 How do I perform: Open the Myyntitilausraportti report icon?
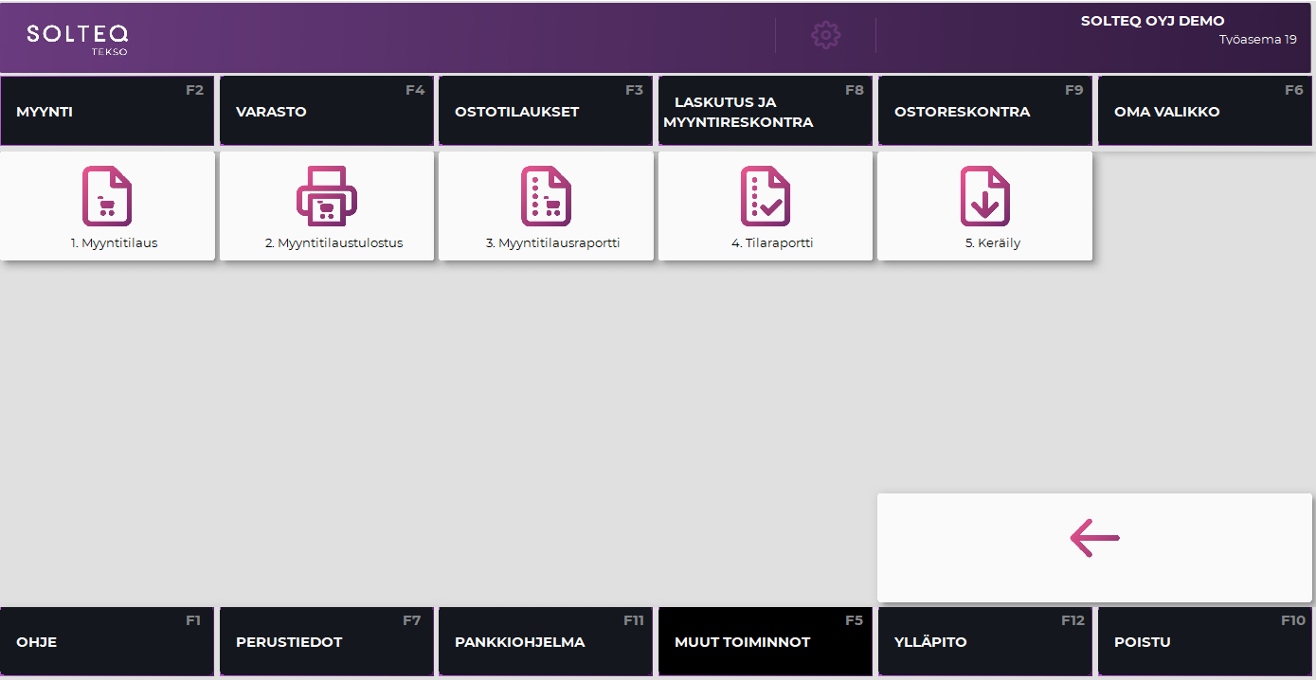[x=546, y=196]
